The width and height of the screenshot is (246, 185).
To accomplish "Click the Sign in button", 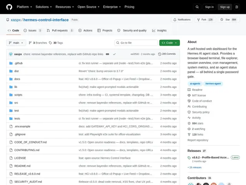I will [x=209, y=7].
